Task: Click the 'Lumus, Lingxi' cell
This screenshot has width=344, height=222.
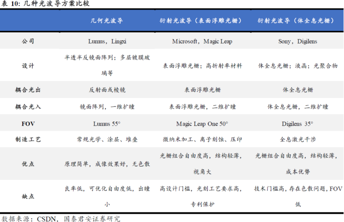Action: (107, 41)
